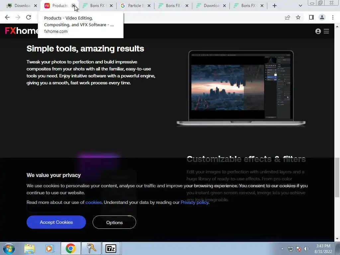The width and height of the screenshot is (340, 255).
Task: Launch media player from taskbar
Action: pyautogui.click(x=49, y=249)
